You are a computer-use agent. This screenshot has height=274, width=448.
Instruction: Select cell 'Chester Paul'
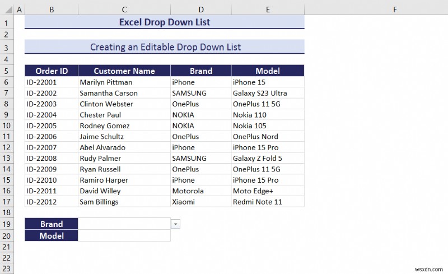124,115
